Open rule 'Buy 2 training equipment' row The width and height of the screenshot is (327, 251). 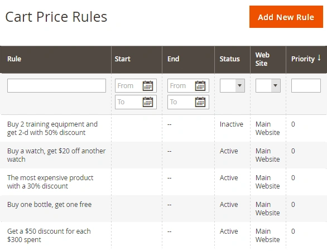click(x=163, y=128)
